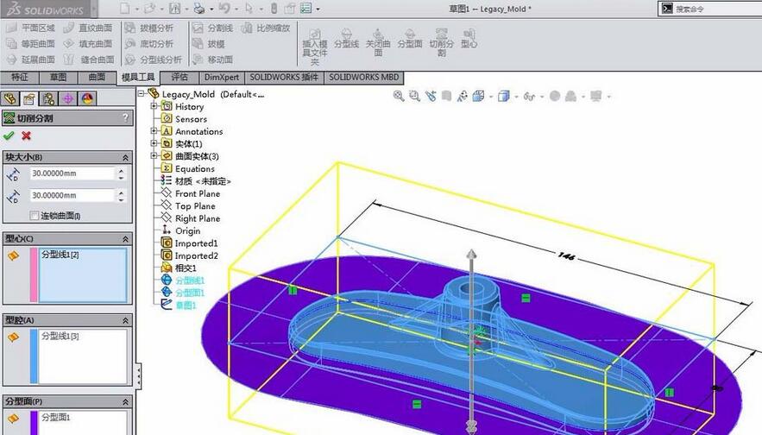Click the blue 型腔 color swatch
Screen dimensions: 762x435
(x=34, y=356)
